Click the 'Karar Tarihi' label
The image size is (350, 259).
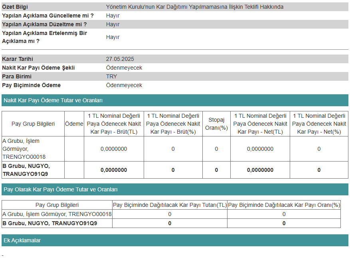click(x=18, y=59)
